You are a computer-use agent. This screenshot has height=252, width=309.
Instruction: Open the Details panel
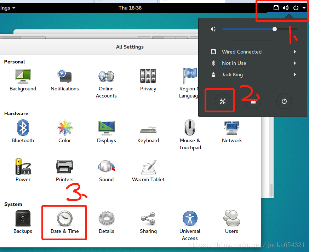point(107,223)
